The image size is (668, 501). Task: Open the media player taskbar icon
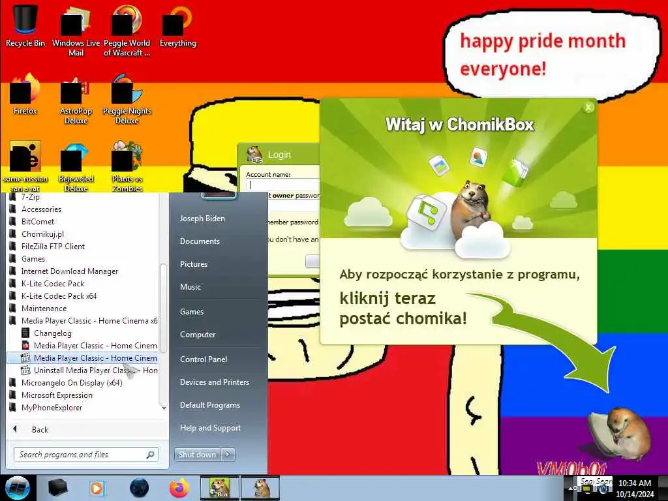(x=97, y=488)
